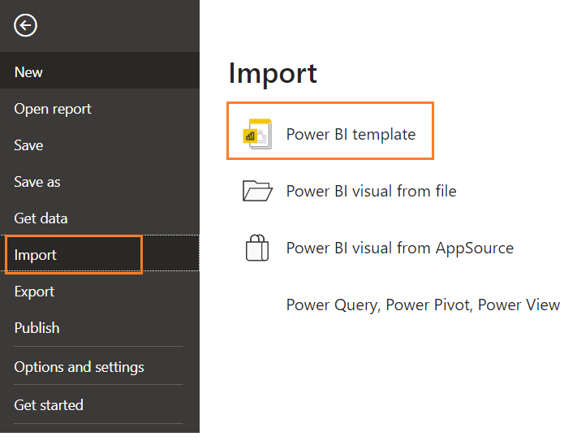Click the Power BI template text label
Image resolution: width=577 pixels, height=445 pixels.
coord(351,134)
